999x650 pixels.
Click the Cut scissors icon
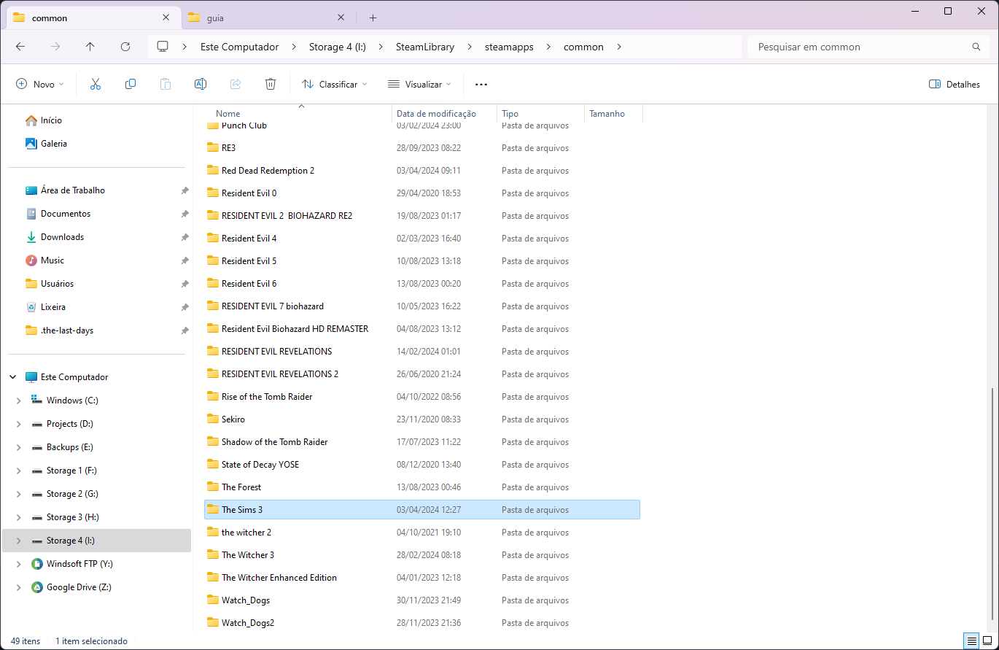point(96,84)
